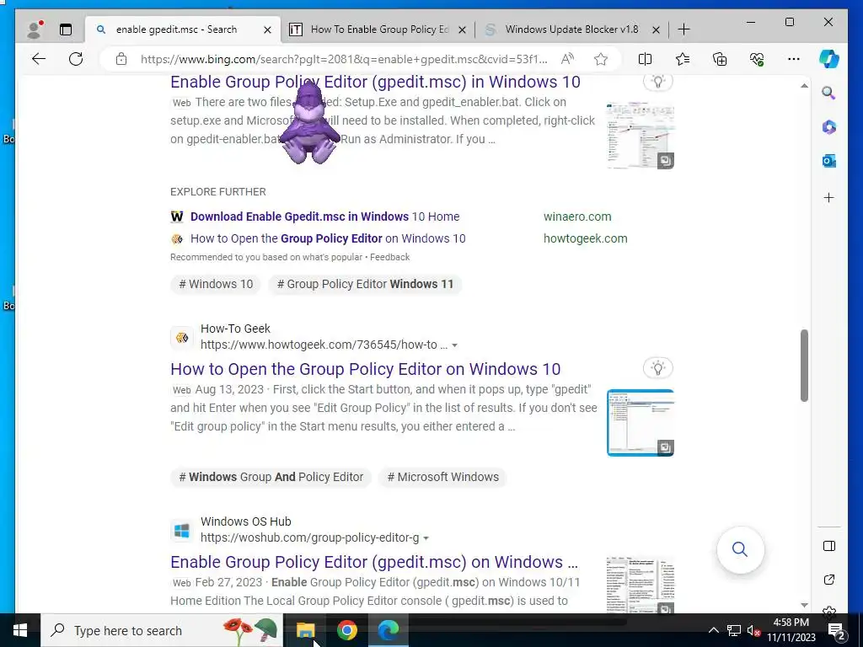This screenshot has height=647, width=863.
Task: Click the floating search magnifier button
Action: point(740,549)
